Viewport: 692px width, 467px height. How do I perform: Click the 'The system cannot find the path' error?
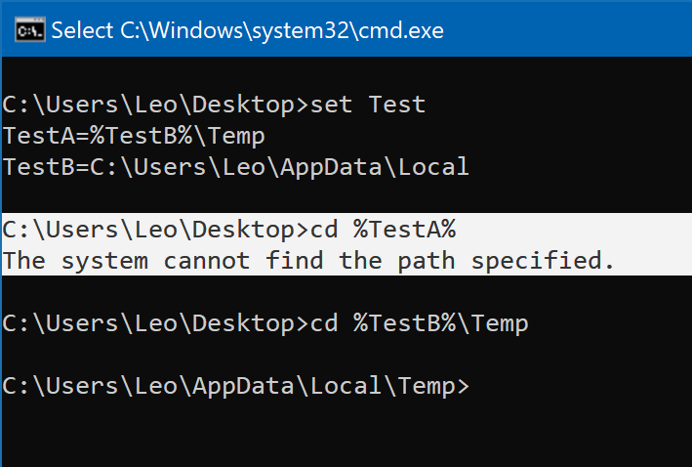click(229, 261)
